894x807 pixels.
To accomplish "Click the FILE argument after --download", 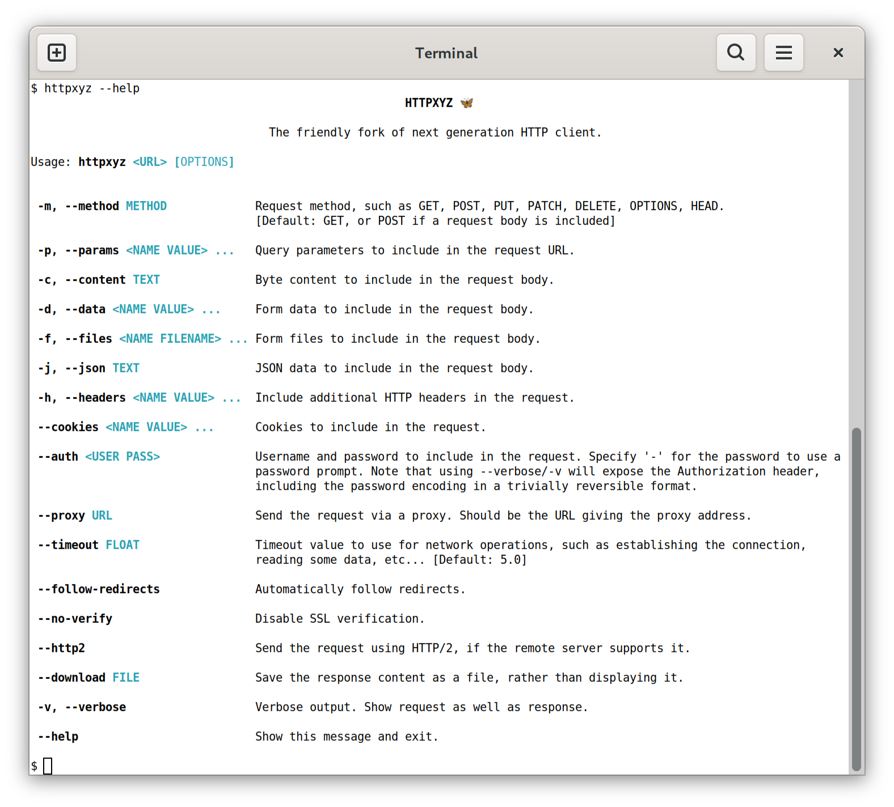I will tap(126, 678).
